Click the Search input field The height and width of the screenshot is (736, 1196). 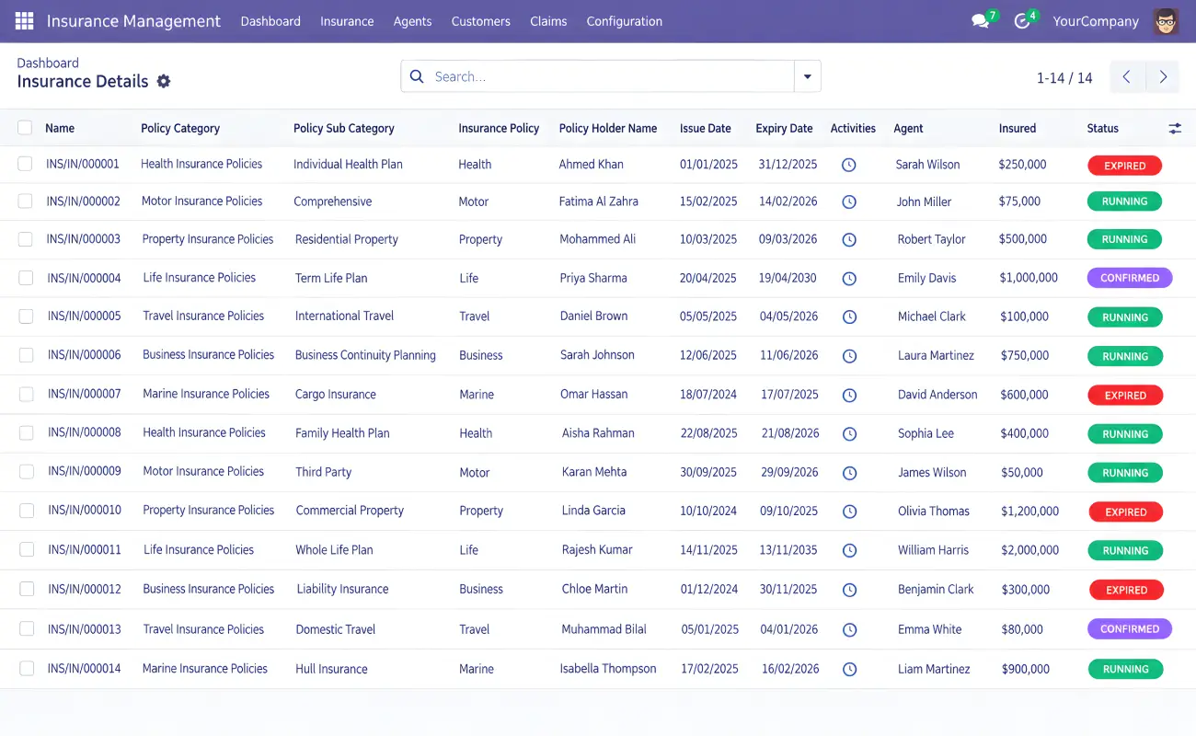point(611,76)
